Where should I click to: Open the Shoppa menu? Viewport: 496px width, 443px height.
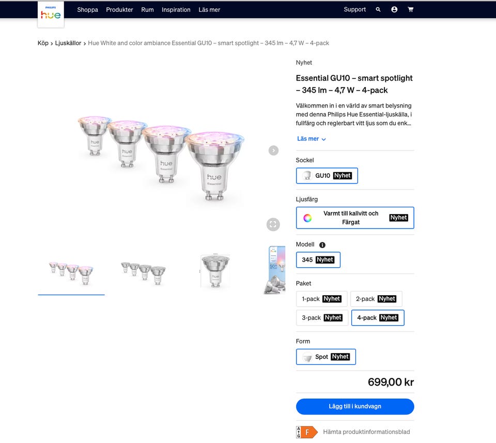pos(88,10)
